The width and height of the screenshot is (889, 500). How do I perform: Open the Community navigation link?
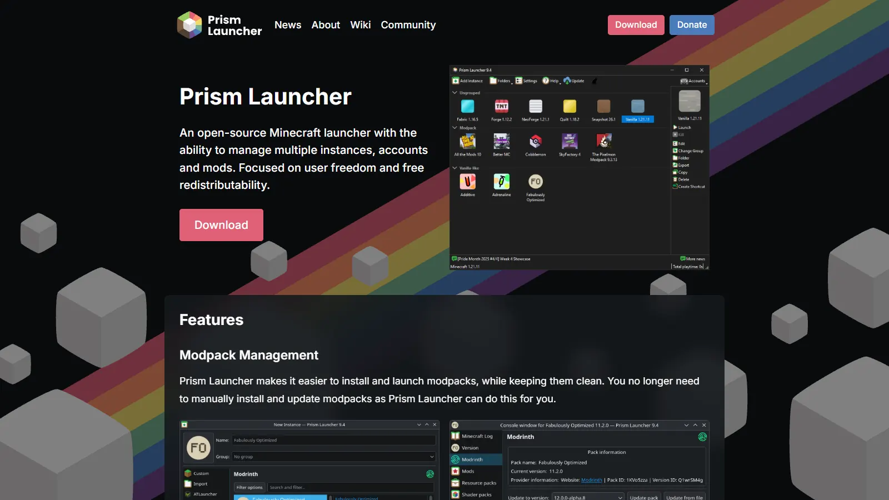pos(408,25)
